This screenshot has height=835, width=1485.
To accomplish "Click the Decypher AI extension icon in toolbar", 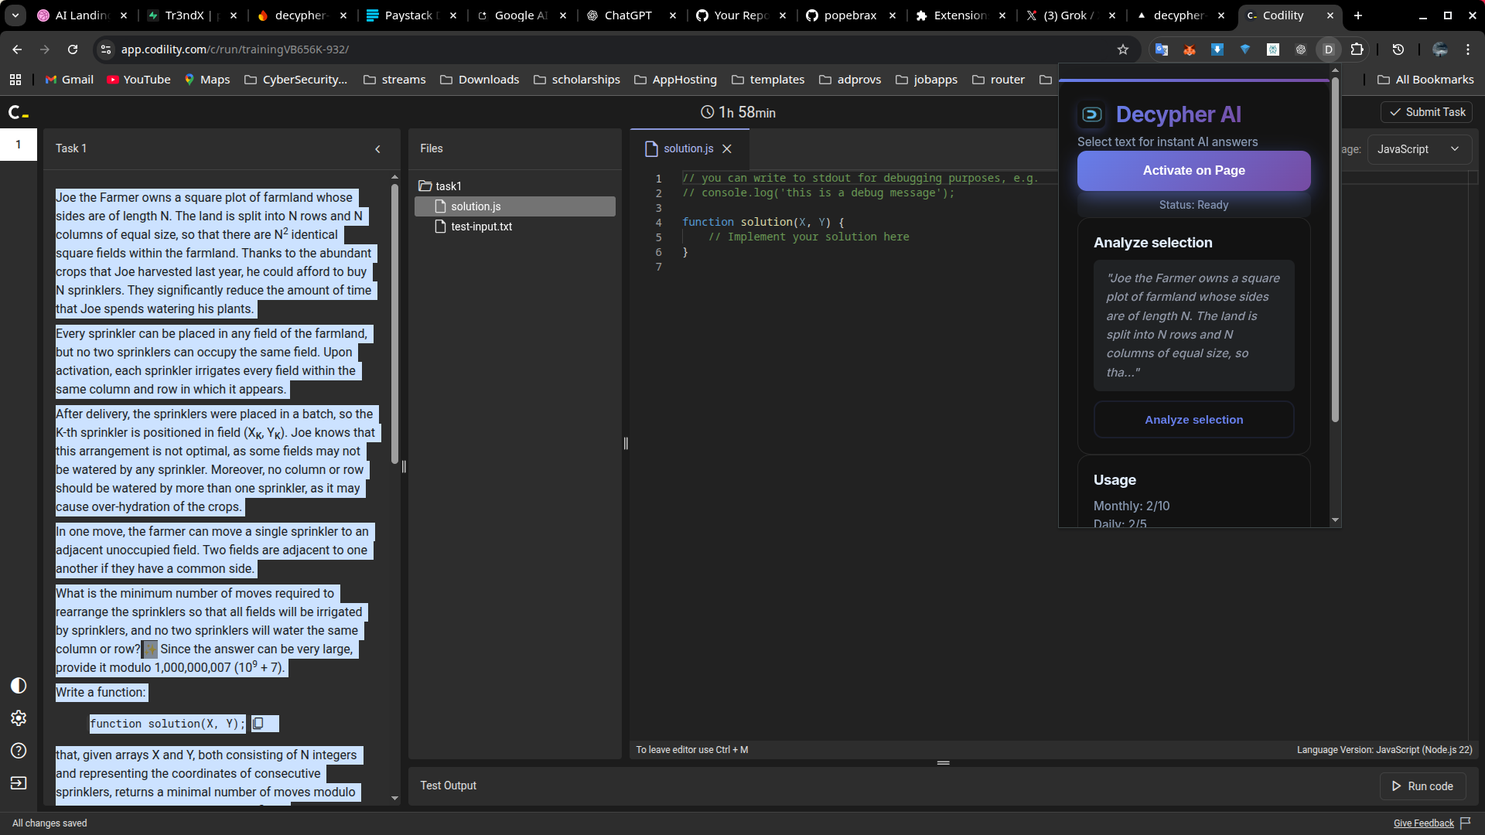I will click(1328, 49).
